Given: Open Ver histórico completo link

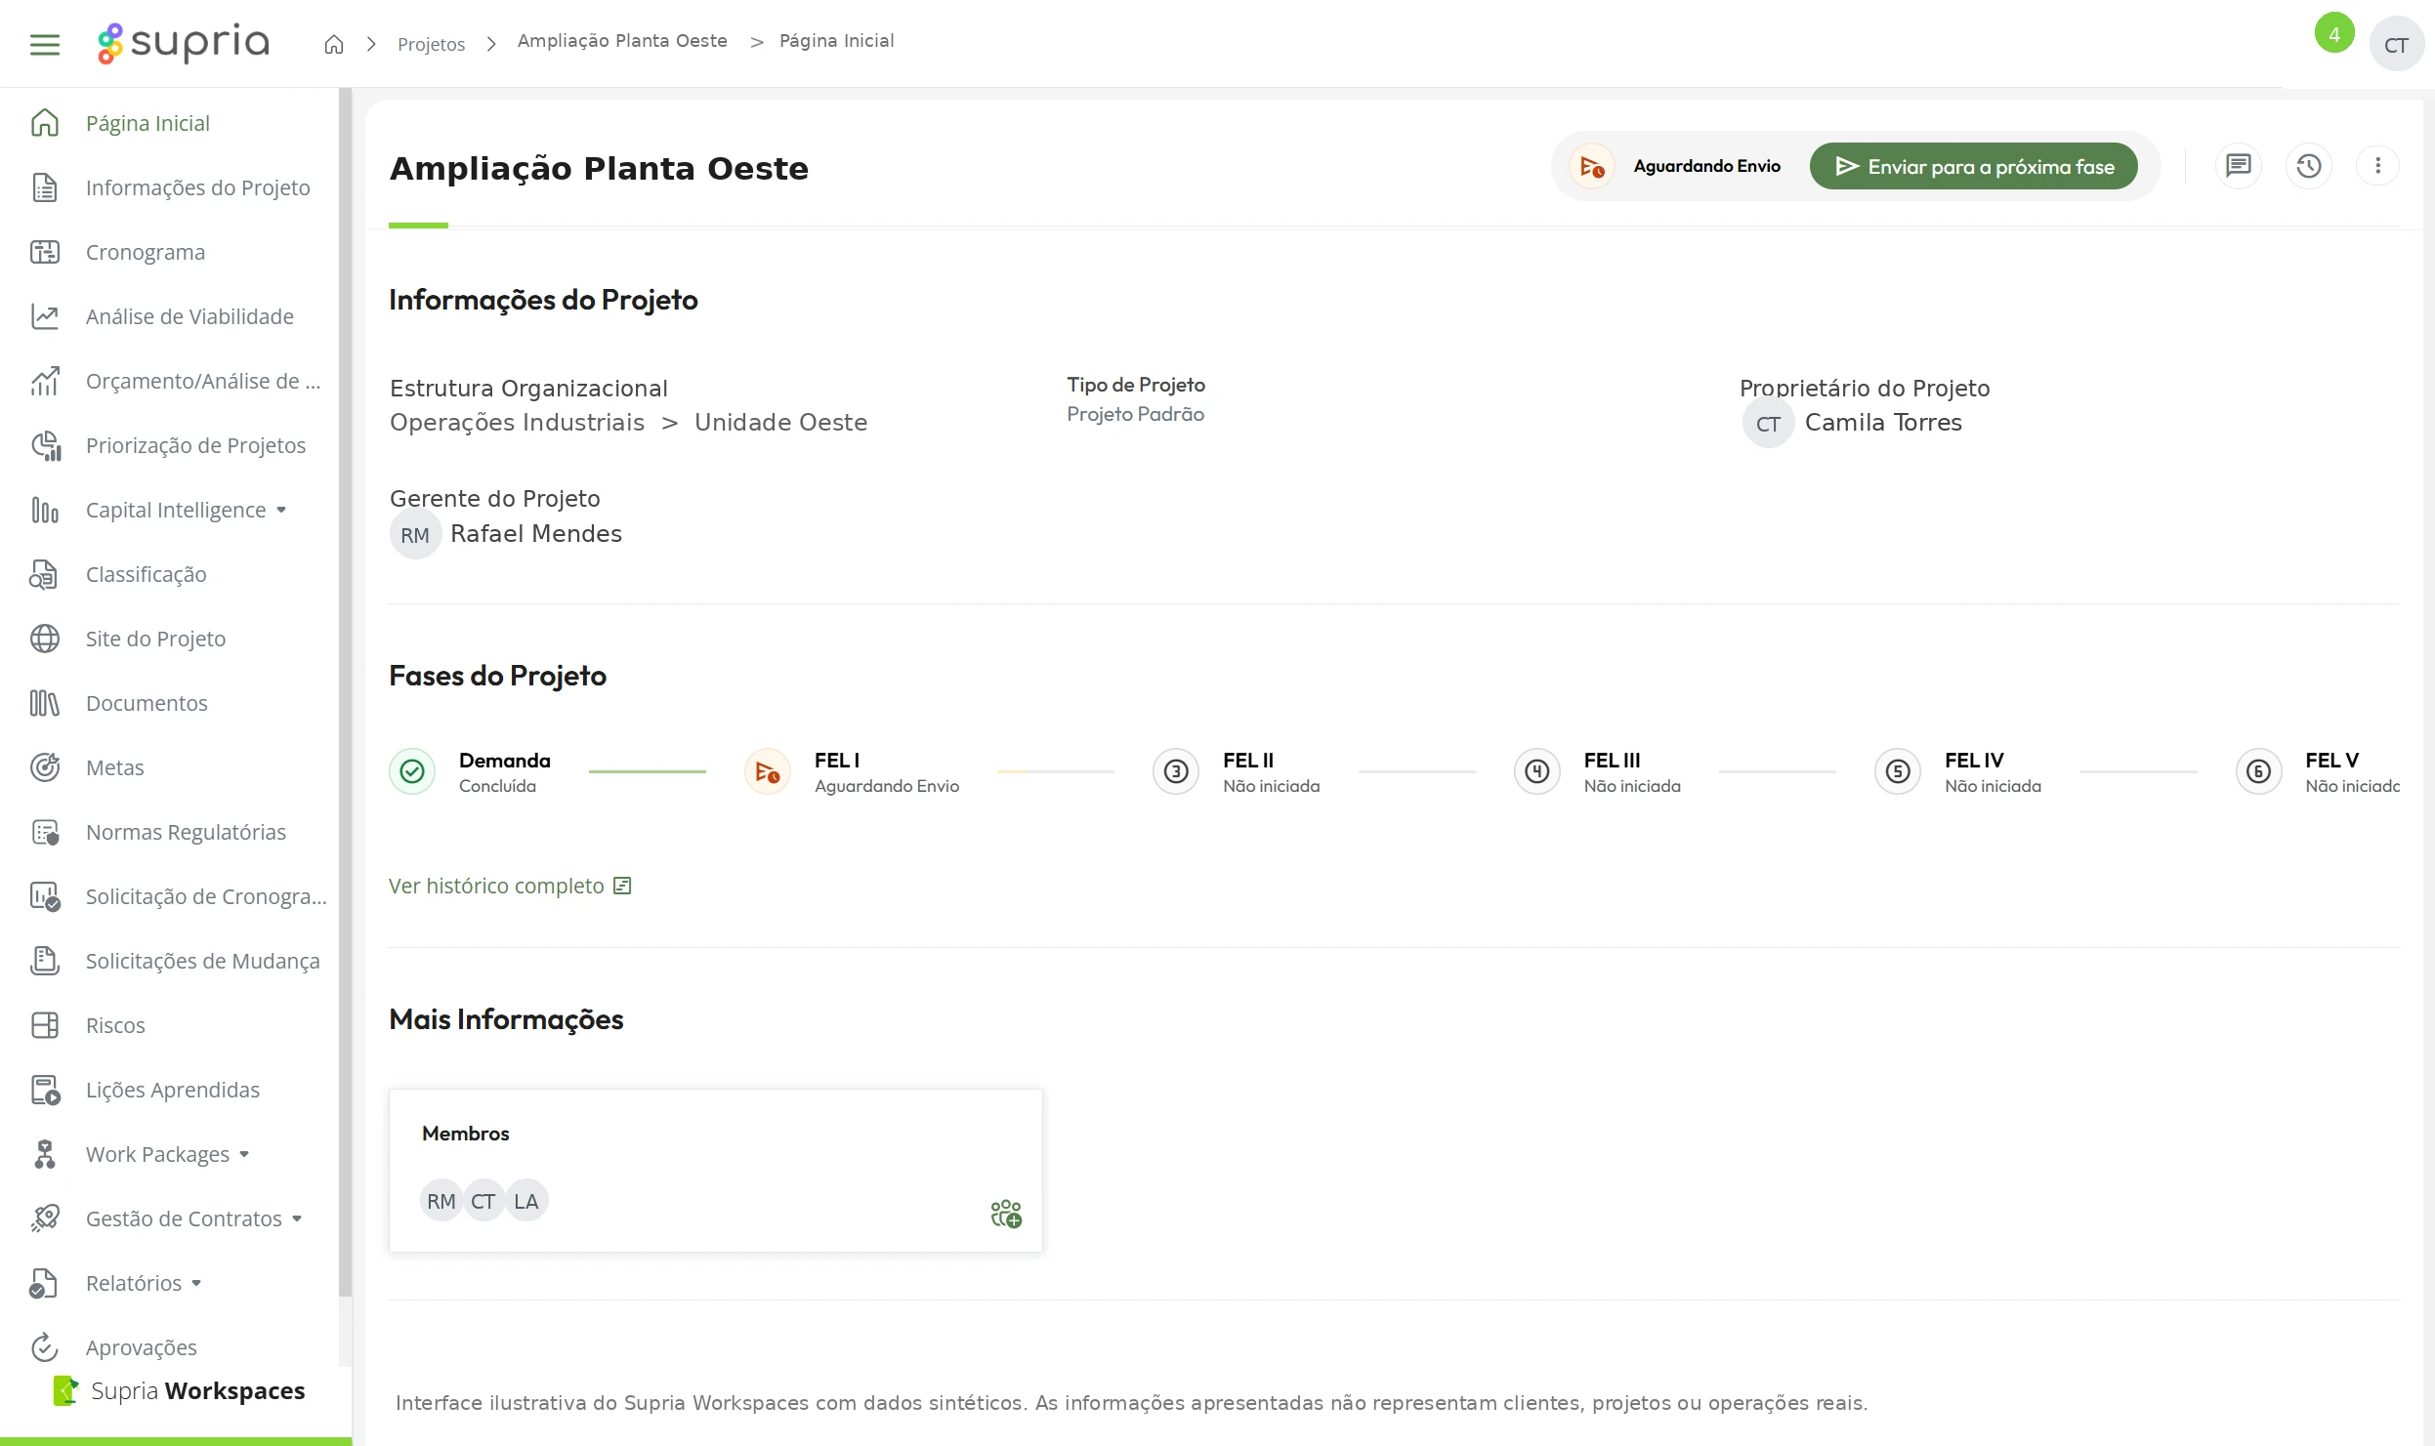Looking at the screenshot, I should (510, 886).
